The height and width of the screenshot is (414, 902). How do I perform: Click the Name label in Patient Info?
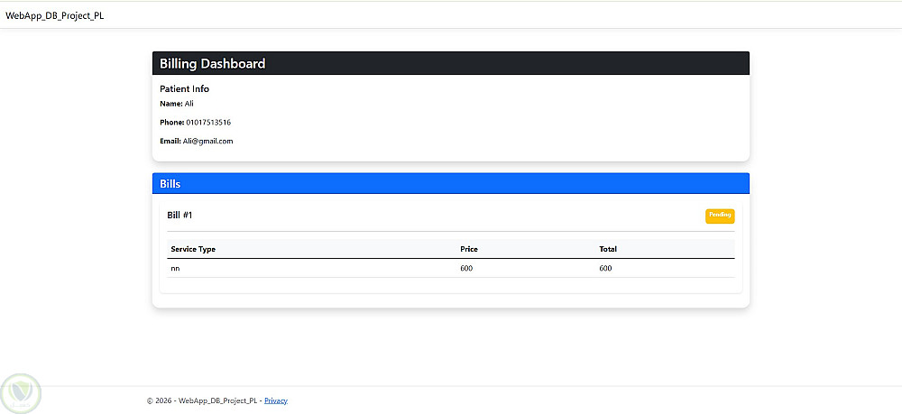(170, 104)
